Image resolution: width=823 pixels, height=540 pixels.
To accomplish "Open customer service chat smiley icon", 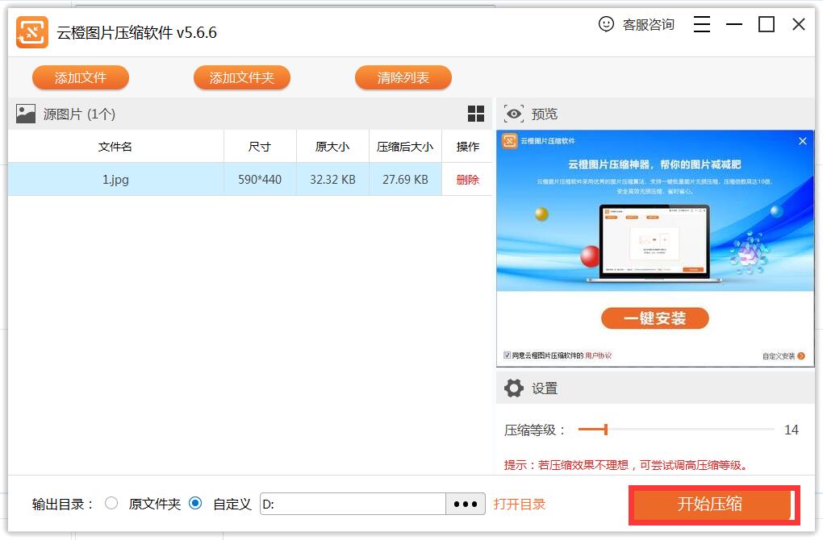I will [x=606, y=24].
